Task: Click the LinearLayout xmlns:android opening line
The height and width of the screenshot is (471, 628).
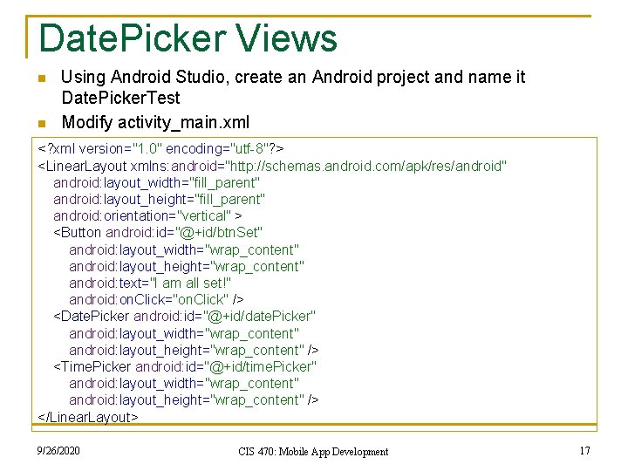Action: coord(272,166)
